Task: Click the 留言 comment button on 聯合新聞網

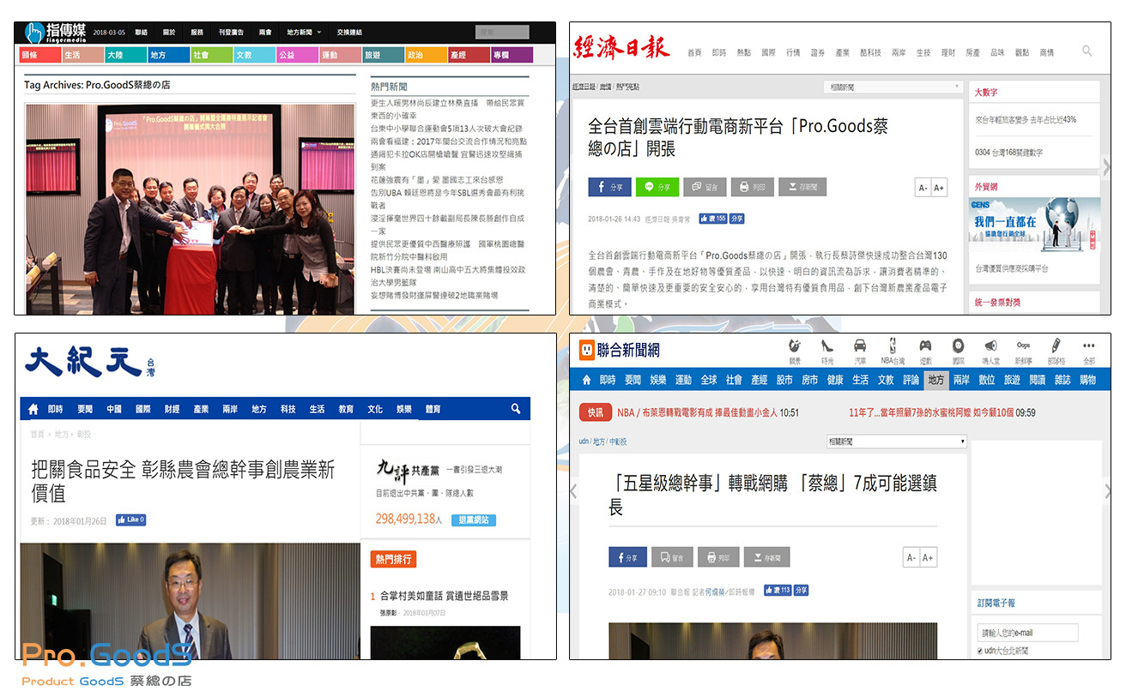Action: click(x=673, y=557)
